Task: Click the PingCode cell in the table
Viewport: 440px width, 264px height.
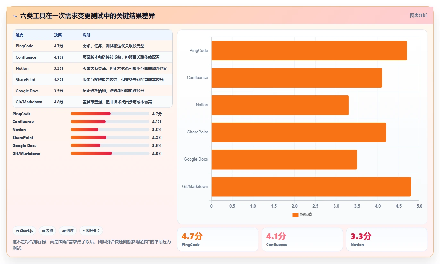Action: point(24,46)
